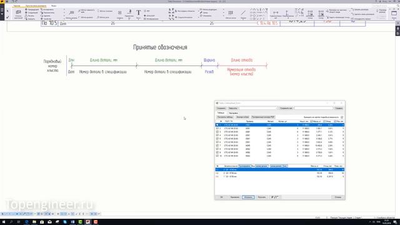Toggle the checkbox of table row 5
400x225 pixels.
point(217,139)
